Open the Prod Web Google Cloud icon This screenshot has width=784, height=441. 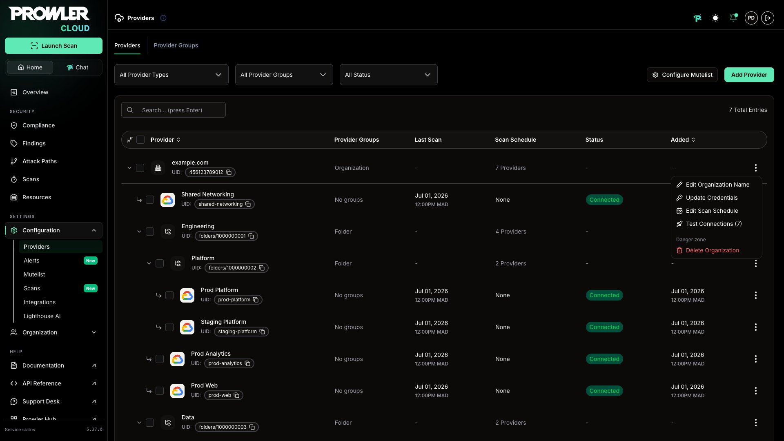click(177, 391)
